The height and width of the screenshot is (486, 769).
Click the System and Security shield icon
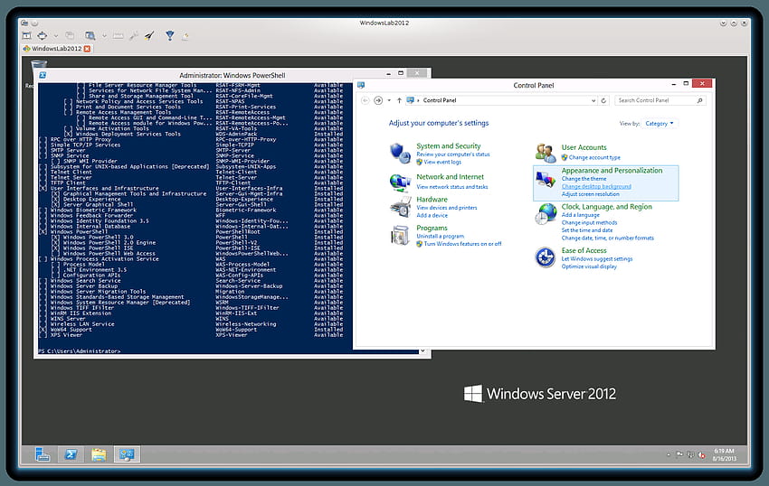(x=400, y=154)
